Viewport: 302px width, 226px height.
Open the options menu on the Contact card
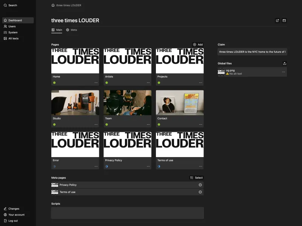click(x=201, y=124)
